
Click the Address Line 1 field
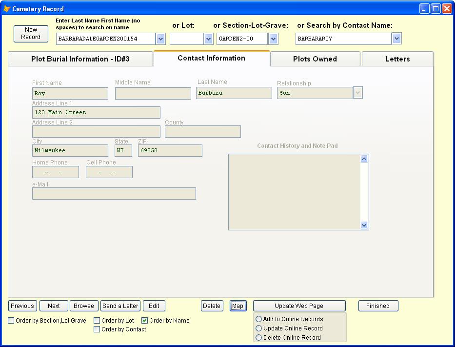[x=96, y=112]
